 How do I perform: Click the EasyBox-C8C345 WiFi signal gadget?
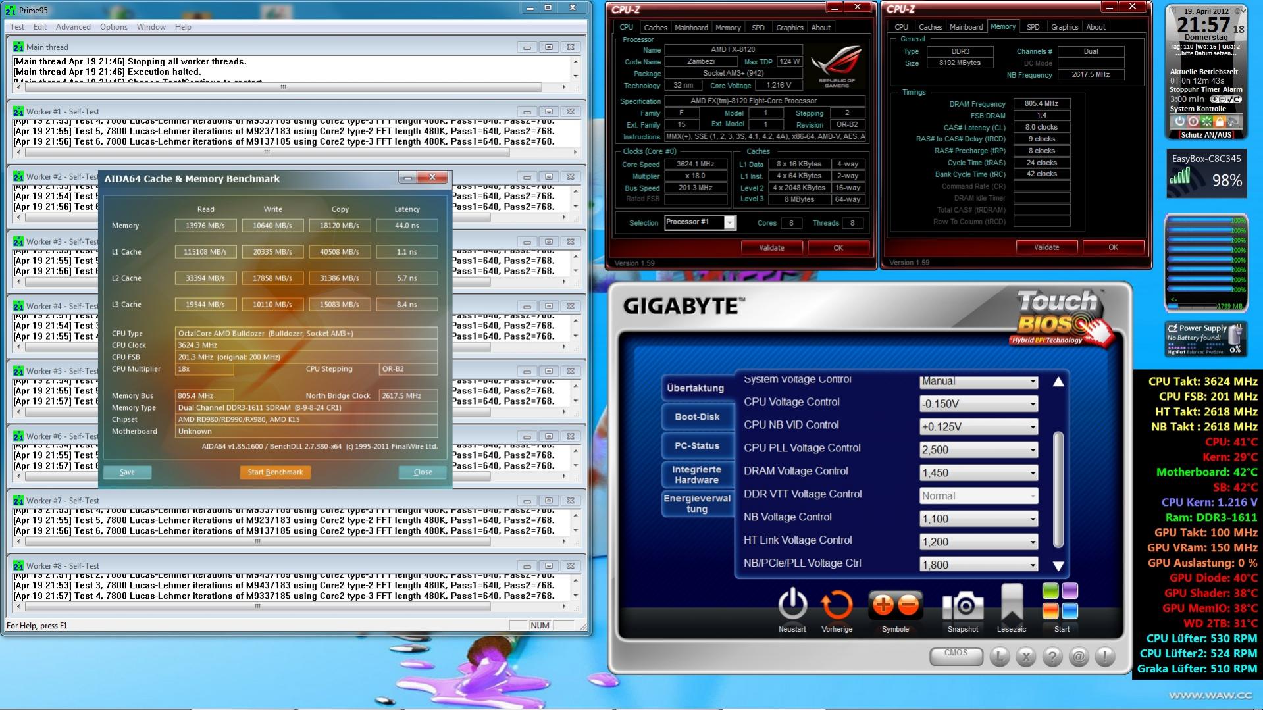[1206, 175]
